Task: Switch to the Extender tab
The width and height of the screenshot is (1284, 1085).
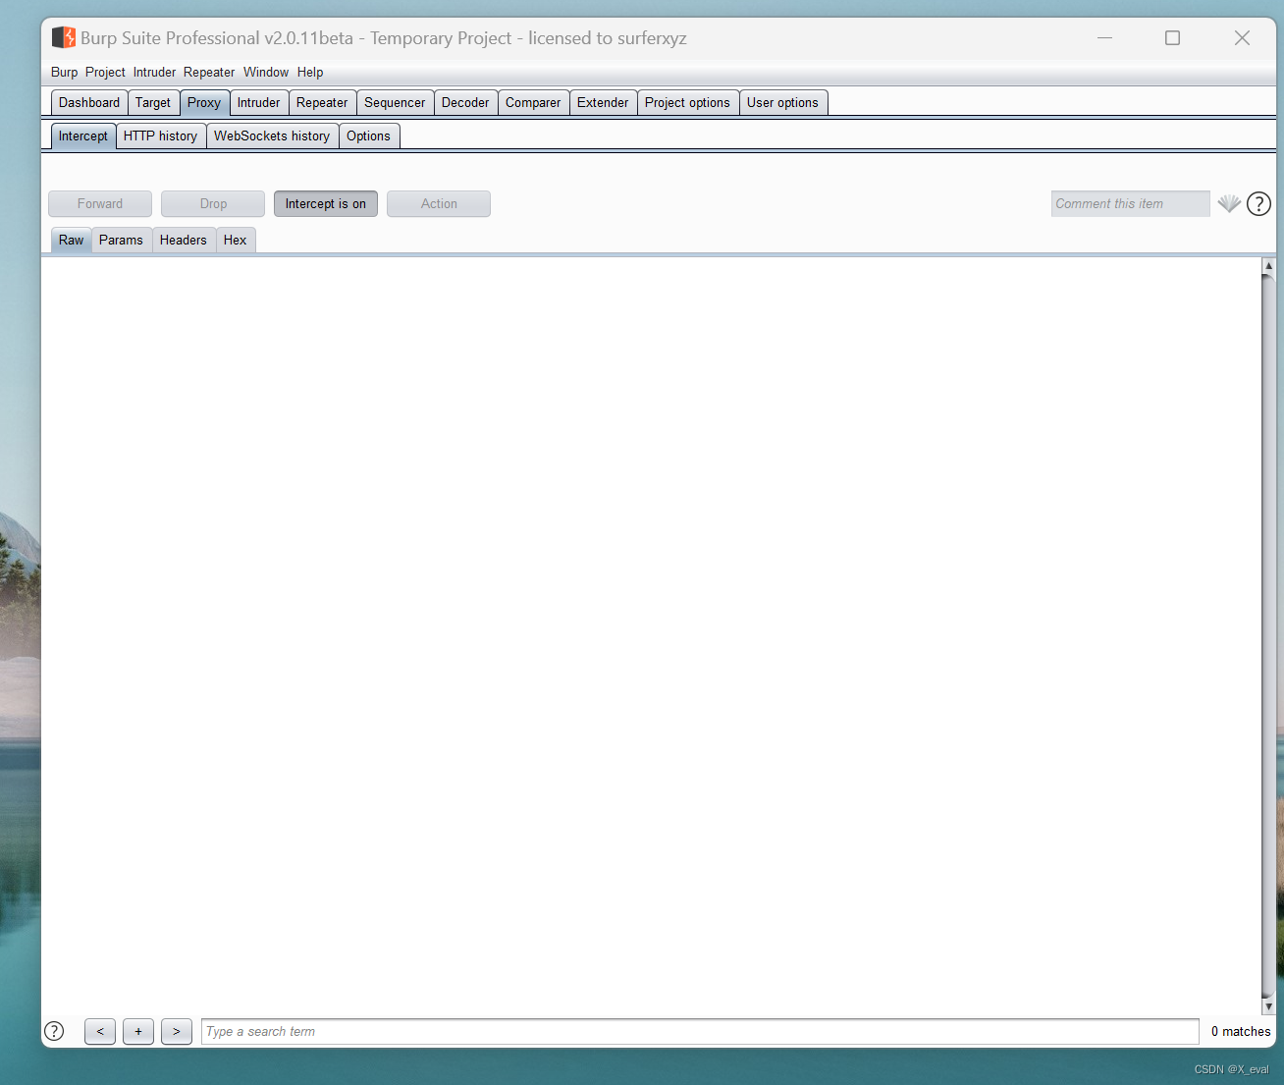Action: [603, 102]
